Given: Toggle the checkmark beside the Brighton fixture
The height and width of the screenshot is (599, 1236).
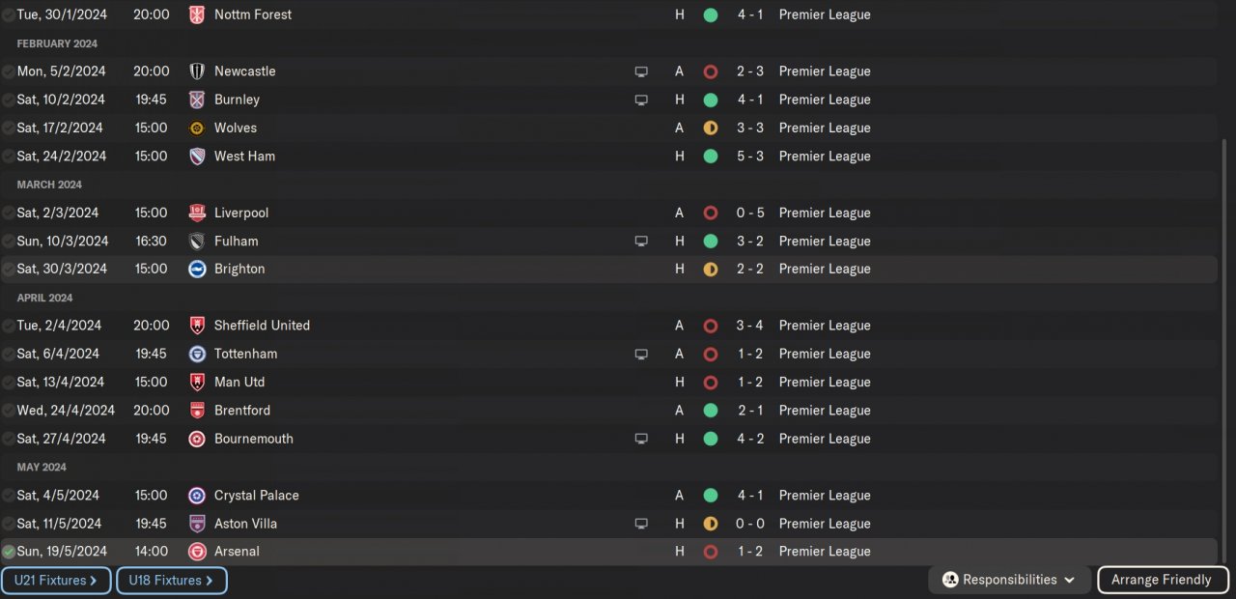Looking at the screenshot, I should point(9,269).
